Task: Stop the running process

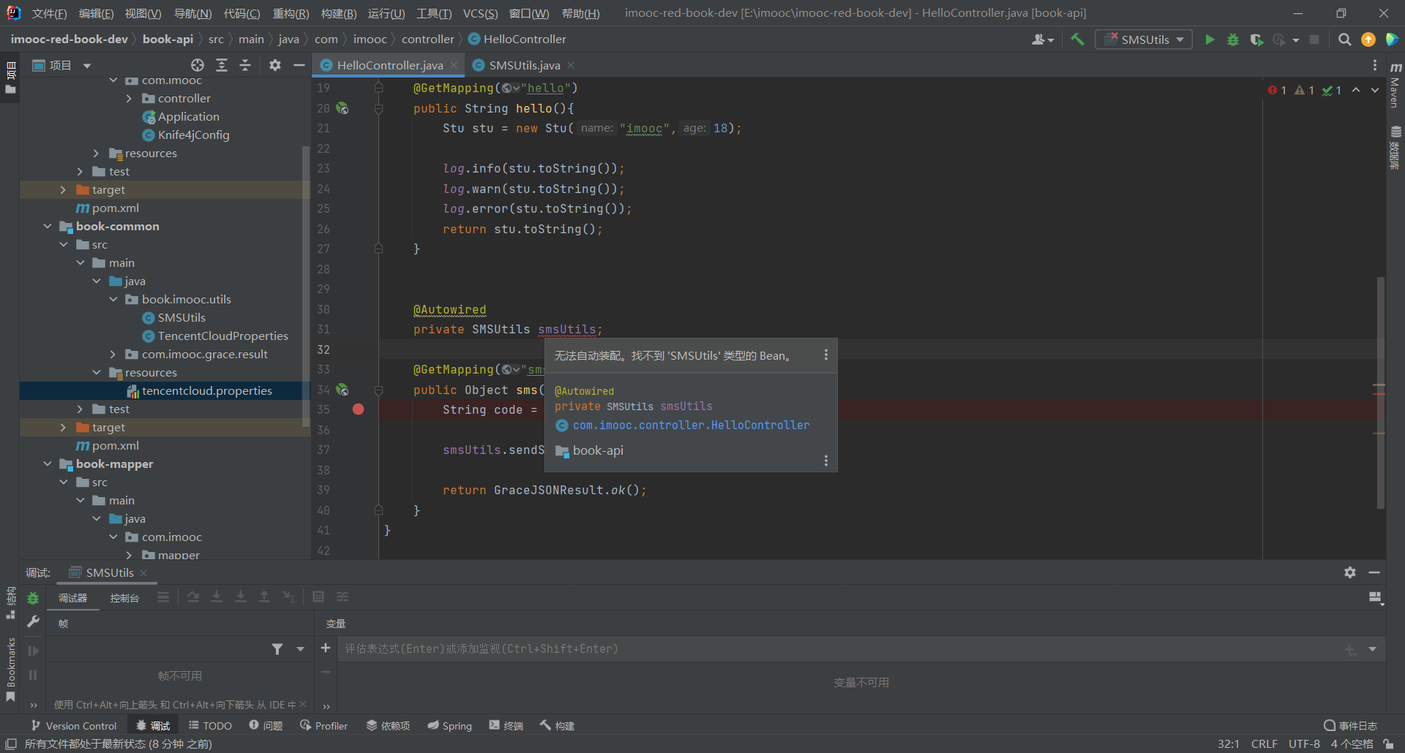Action: 1314,39
